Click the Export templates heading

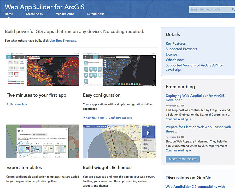pyautogui.click(x=24, y=168)
